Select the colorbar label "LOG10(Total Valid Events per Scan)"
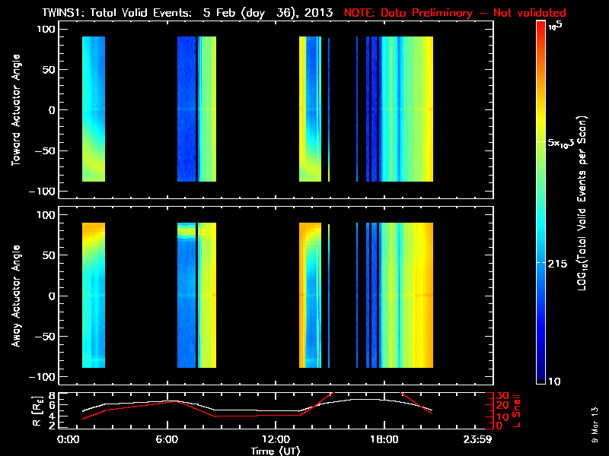The image size is (609, 456). click(582, 203)
